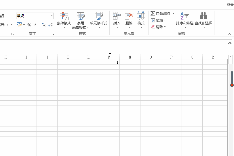This screenshot has width=234, height=156.
Task: Select column L header
Action: 88,57
